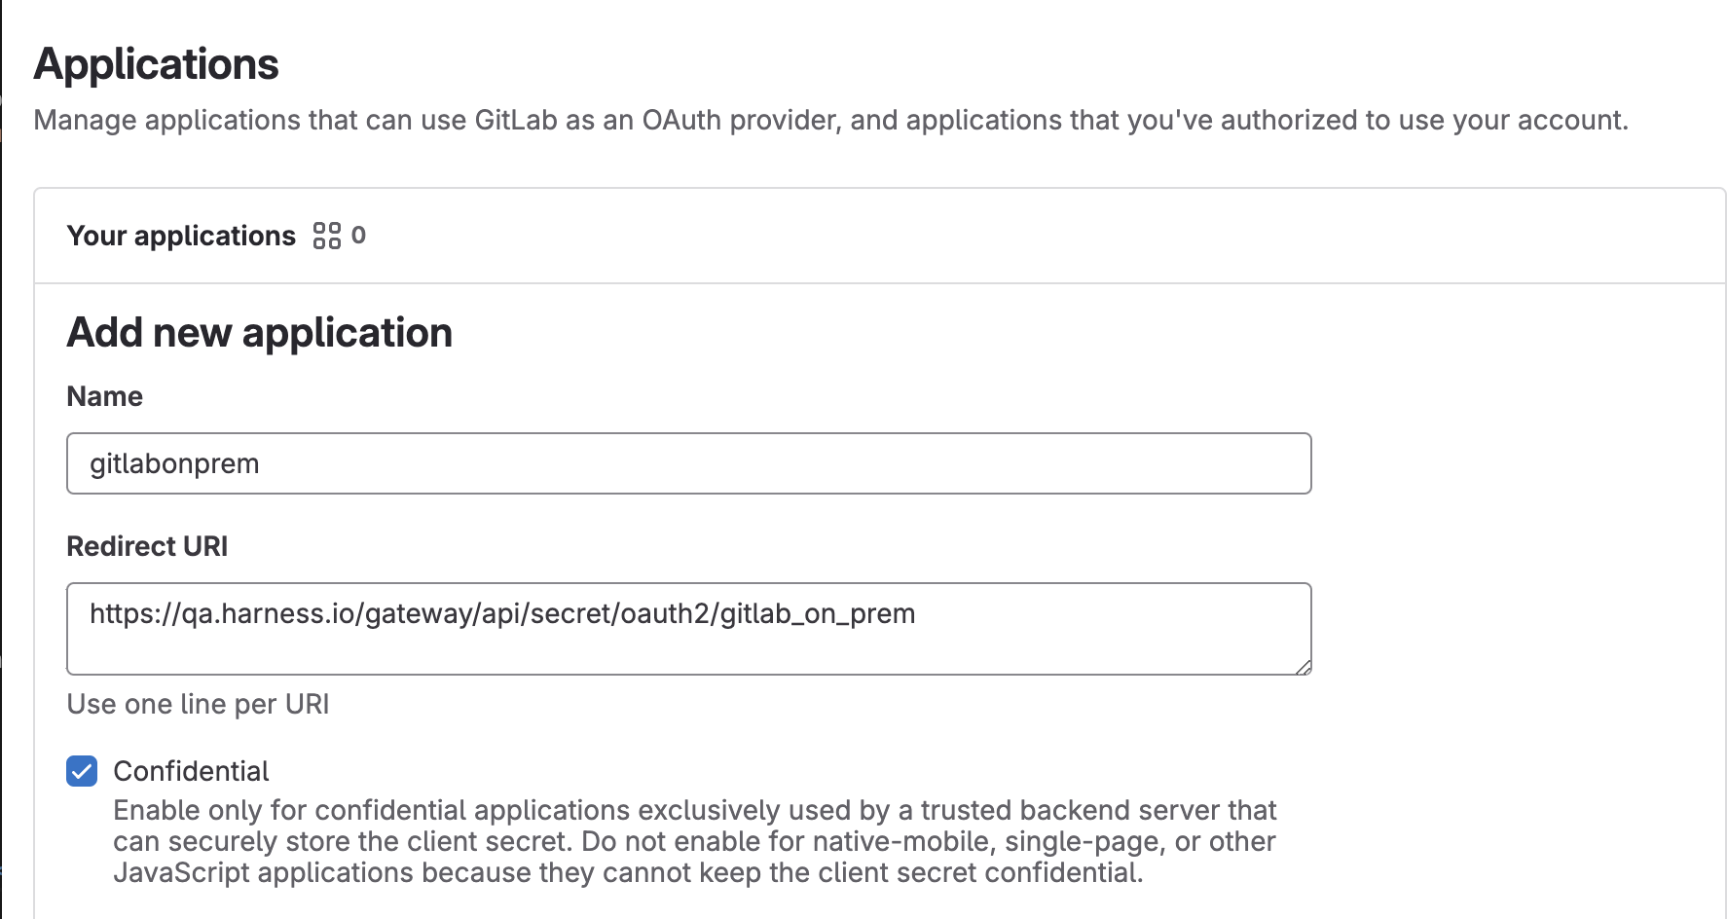
Task: Click the Redirect URI URL text
Action: (502, 613)
